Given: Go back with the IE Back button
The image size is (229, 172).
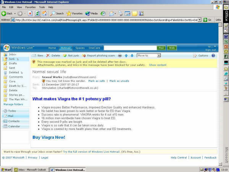Looking at the screenshot, I should coord(7,14).
